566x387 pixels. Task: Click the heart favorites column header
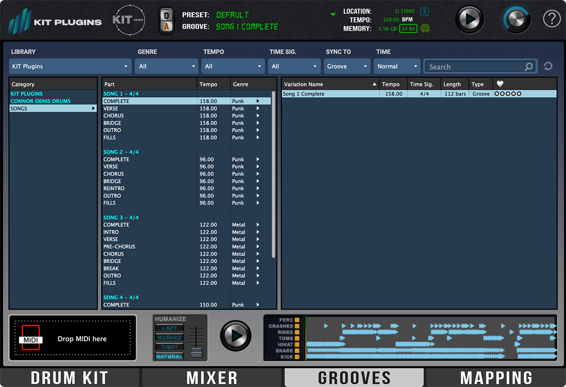(500, 84)
